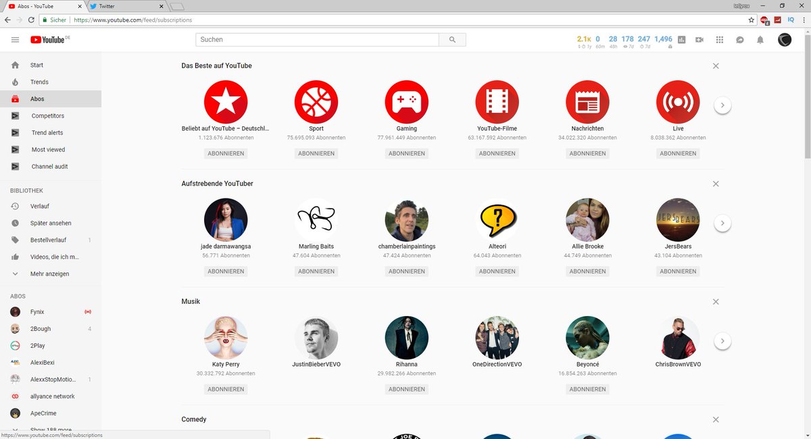
Task: Subscribe to Beyoncé
Action: click(587, 389)
